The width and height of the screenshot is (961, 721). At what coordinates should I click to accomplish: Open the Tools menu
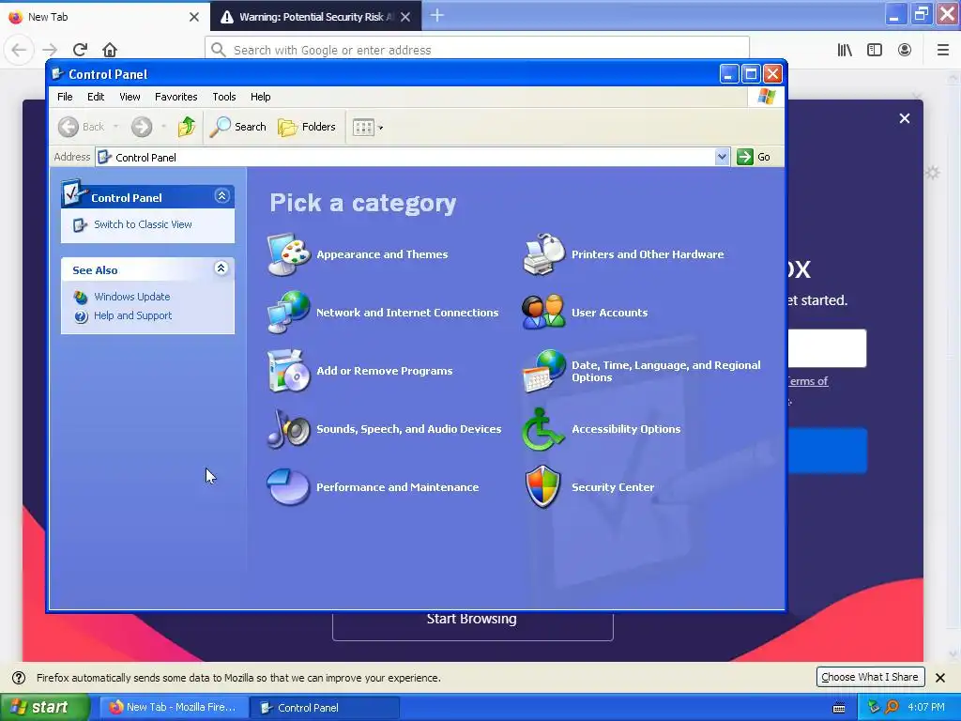(223, 97)
